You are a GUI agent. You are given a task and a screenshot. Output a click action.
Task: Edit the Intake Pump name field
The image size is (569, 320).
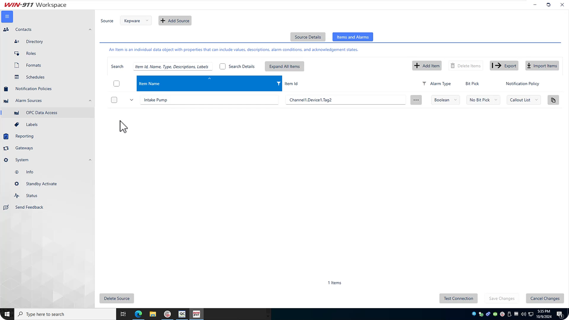click(209, 100)
